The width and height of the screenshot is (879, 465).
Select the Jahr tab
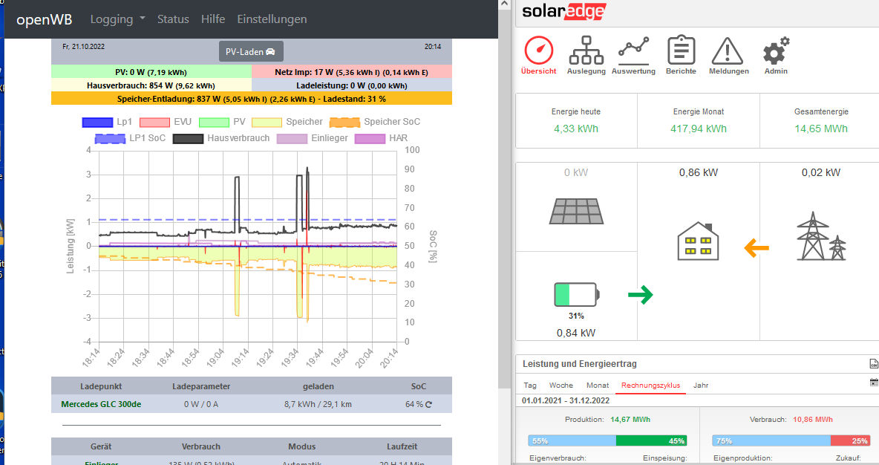[x=700, y=386]
